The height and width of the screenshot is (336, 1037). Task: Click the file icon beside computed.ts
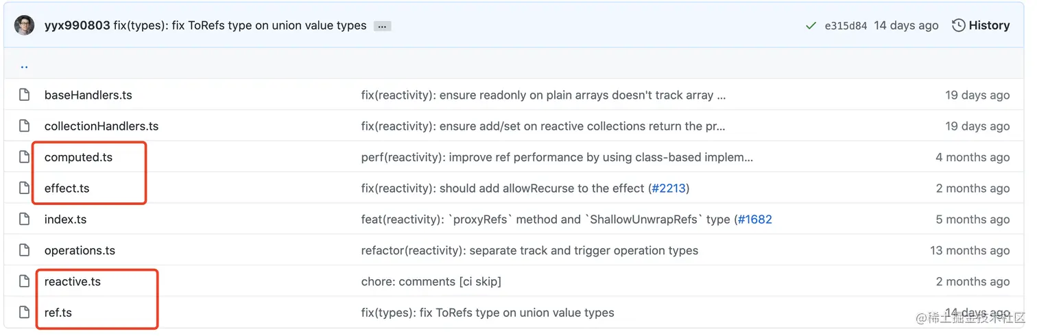coord(25,157)
